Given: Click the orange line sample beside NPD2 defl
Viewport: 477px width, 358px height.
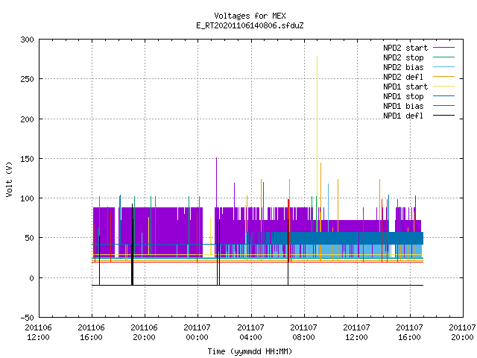Looking at the screenshot, I should coord(444,76).
